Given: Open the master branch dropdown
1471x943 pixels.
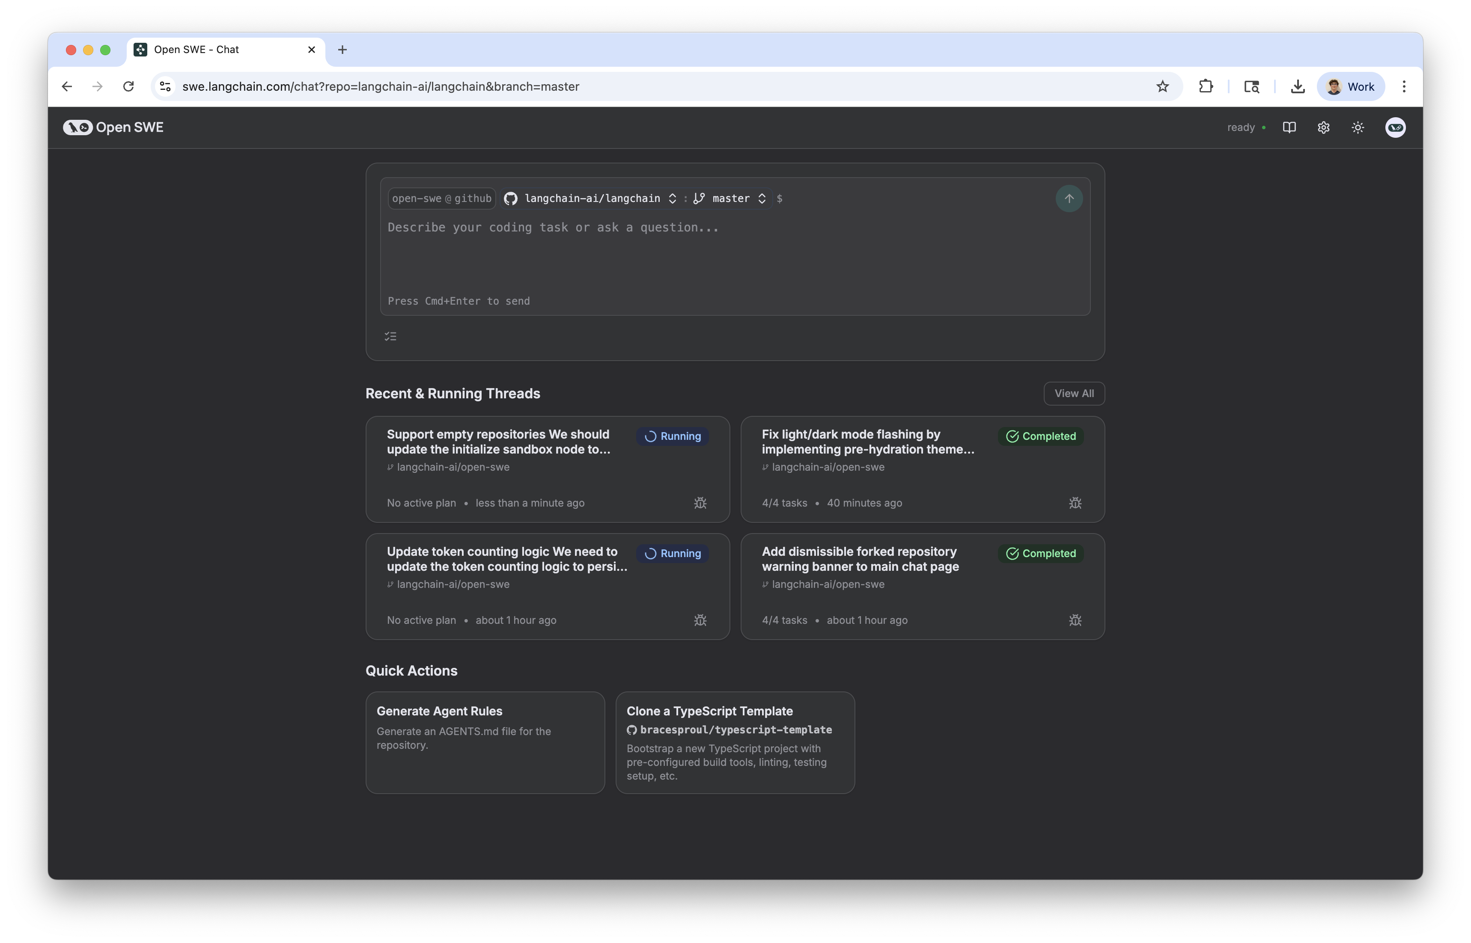Looking at the screenshot, I should click(762, 198).
